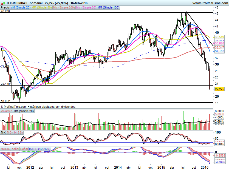Click the yellow 22,275 current price tag

coord(220,89)
